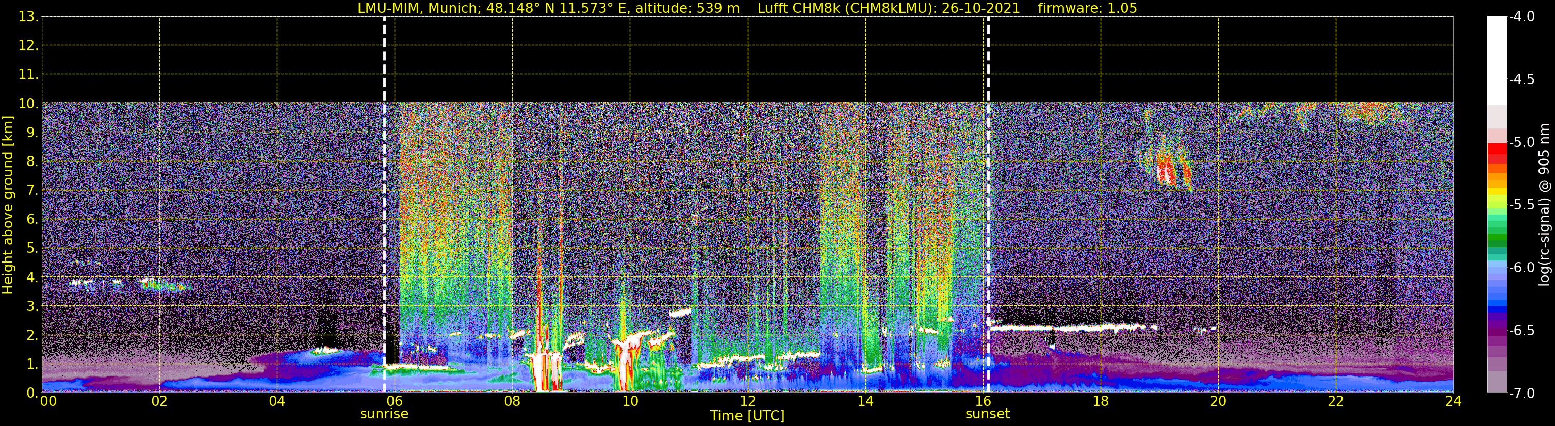1555x426 pixels.
Task: Click the 'Height above ground [km]' axis label
Action: click(8, 205)
